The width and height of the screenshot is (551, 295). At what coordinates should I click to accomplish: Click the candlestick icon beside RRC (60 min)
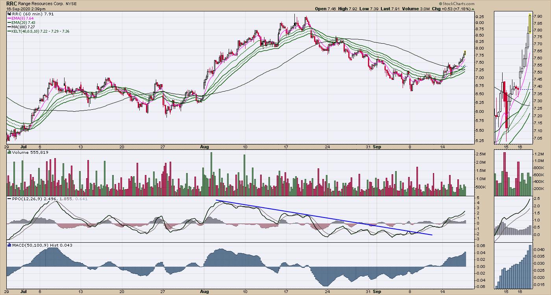pos(9,14)
